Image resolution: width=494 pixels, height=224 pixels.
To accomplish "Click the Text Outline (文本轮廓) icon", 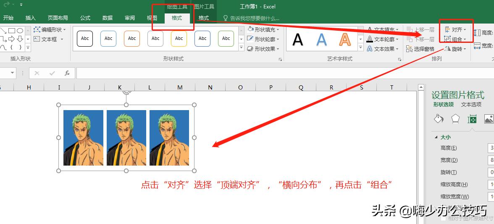I will click(x=370, y=40).
